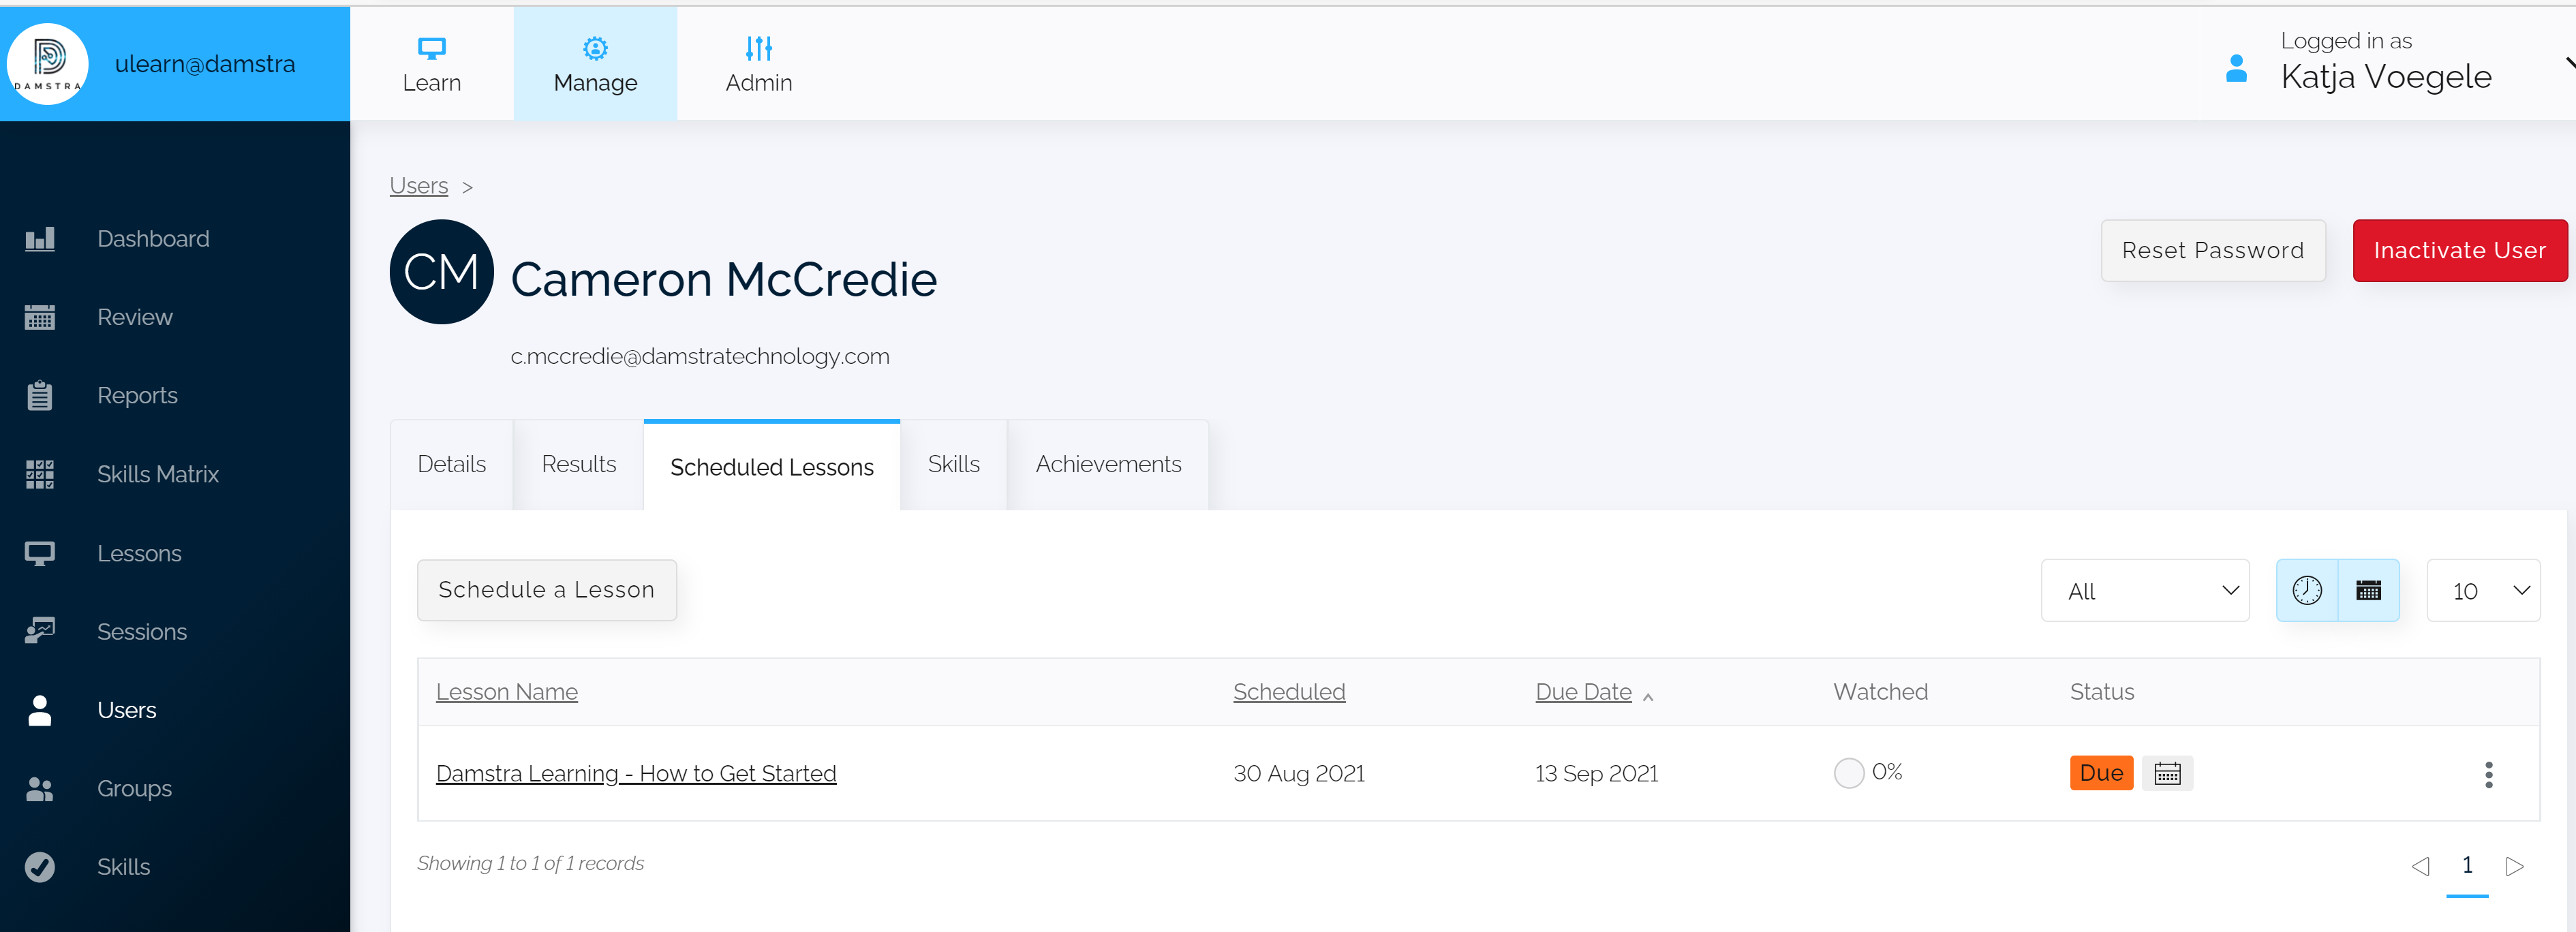Click the Damstra logo in the header
This screenshot has width=2576, height=932.
(x=47, y=63)
